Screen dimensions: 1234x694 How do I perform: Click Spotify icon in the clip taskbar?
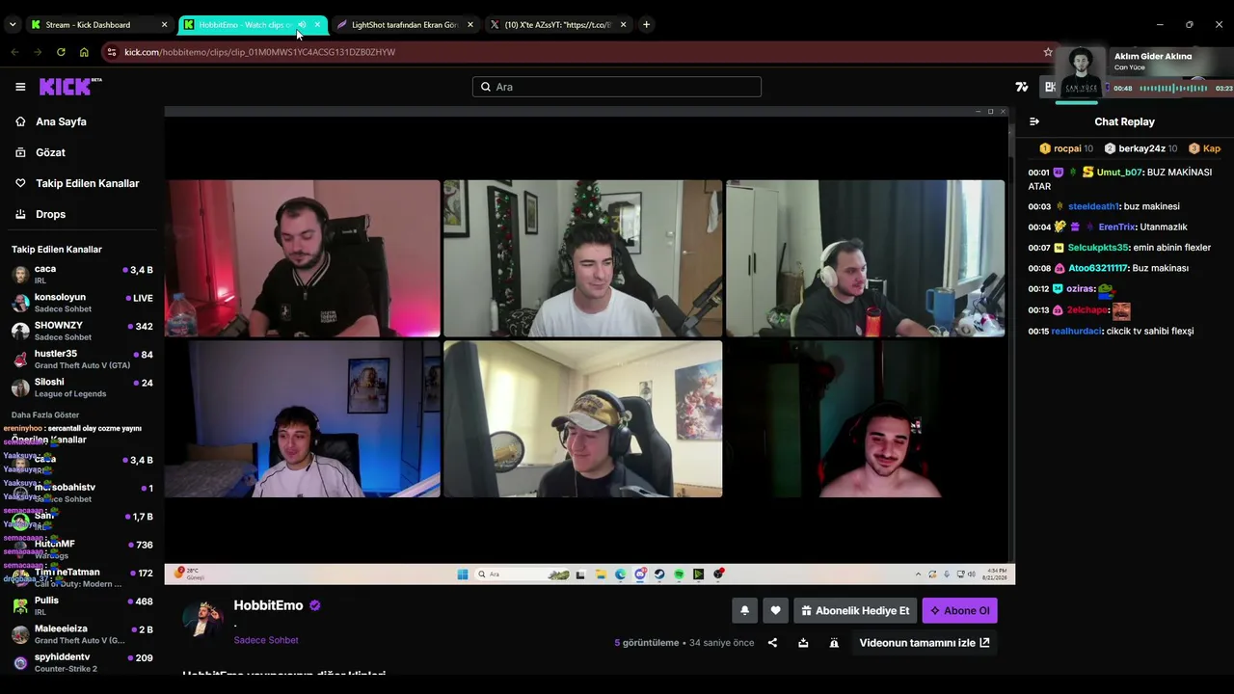point(679,574)
